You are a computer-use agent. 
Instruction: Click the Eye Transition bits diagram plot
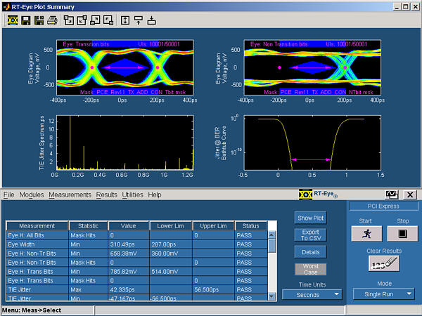125,67
